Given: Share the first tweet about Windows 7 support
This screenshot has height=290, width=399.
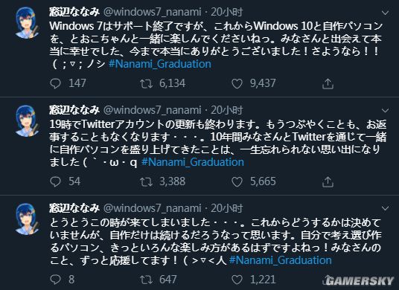Looking at the screenshot, I should click(x=328, y=83).
